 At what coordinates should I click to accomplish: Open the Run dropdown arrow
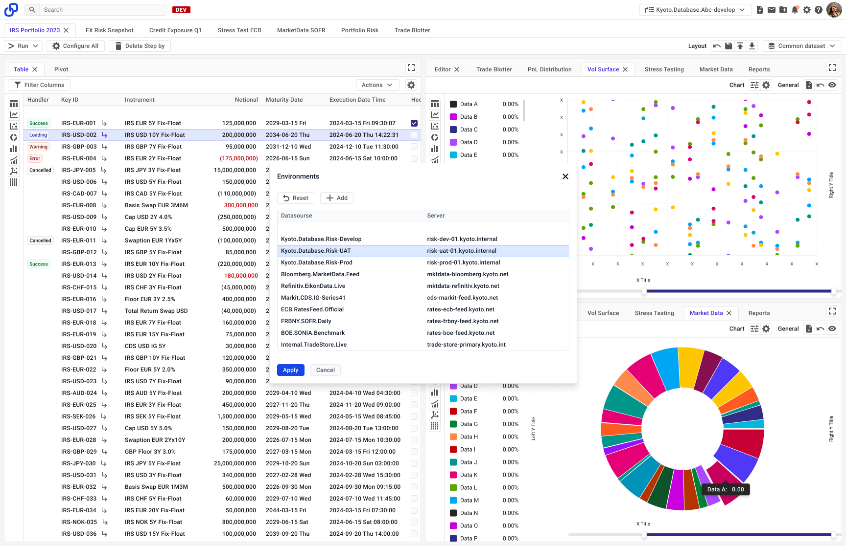pyautogui.click(x=35, y=46)
